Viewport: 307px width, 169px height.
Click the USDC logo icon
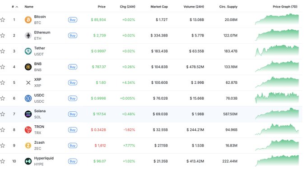28,98
